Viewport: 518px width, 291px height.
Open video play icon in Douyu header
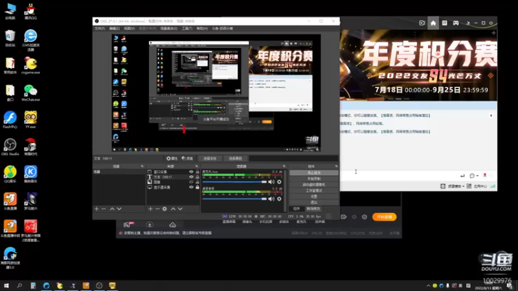422,23
